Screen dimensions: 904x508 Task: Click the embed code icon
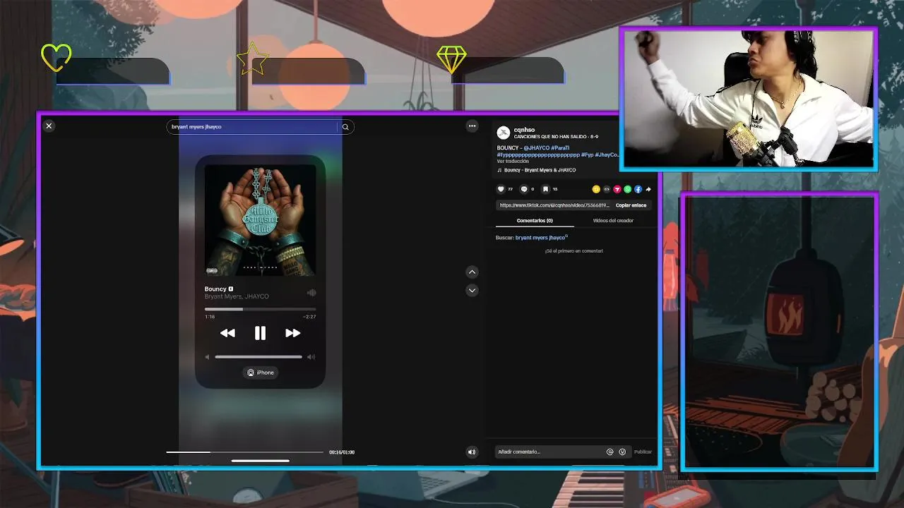pos(607,189)
